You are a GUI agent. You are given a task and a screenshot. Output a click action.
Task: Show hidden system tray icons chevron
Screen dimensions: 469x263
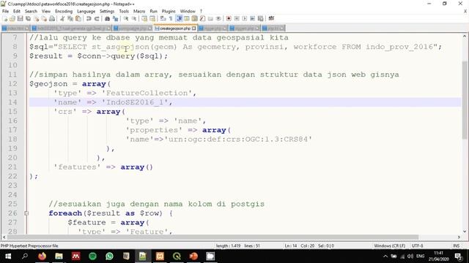[x=385, y=256]
